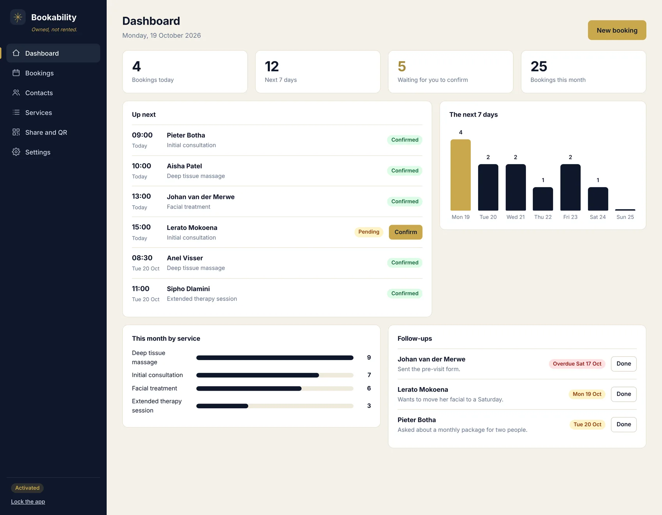Open the Waiting for you to confirm card

pos(451,72)
